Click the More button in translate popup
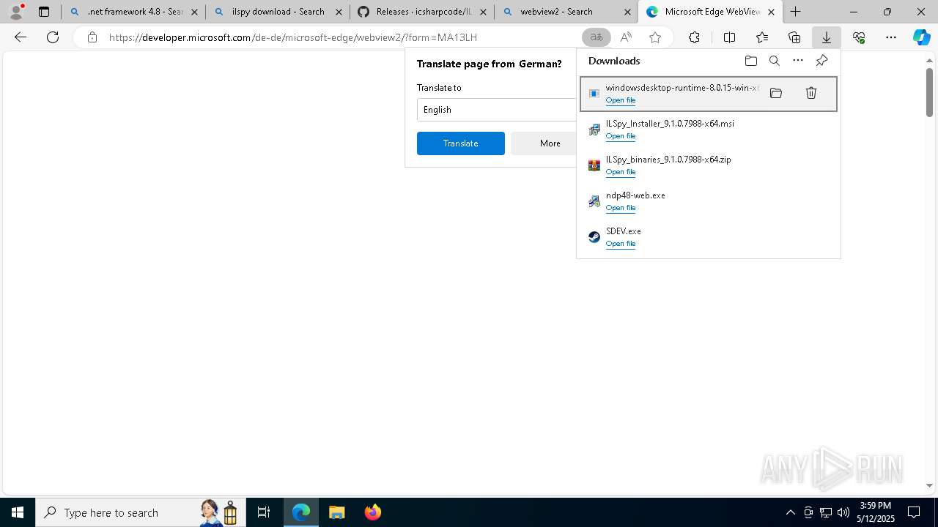 coord(544,143)
